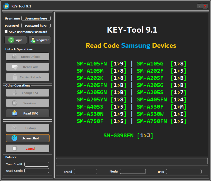Click the Cancel stop icon
Image resolution: width=211 pixels, height=181 pixels.
pyautogui.click(x=15, y=148)
